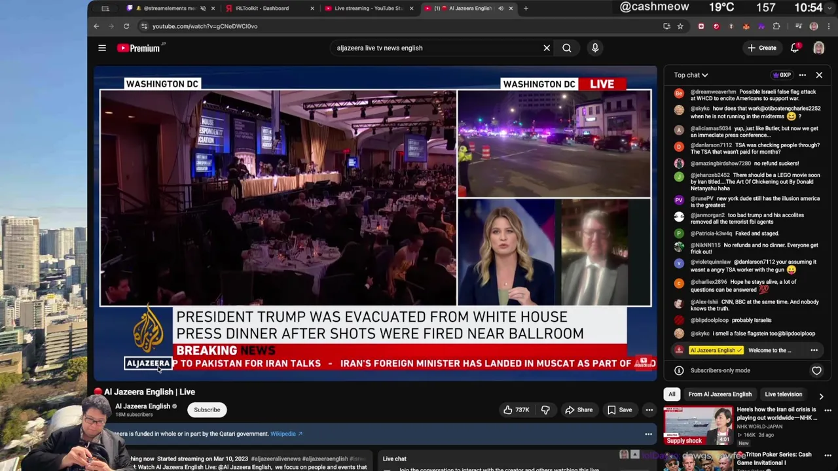Bookmark this page with star
Screen dimensions: 838x471
[x=680, y=26]
